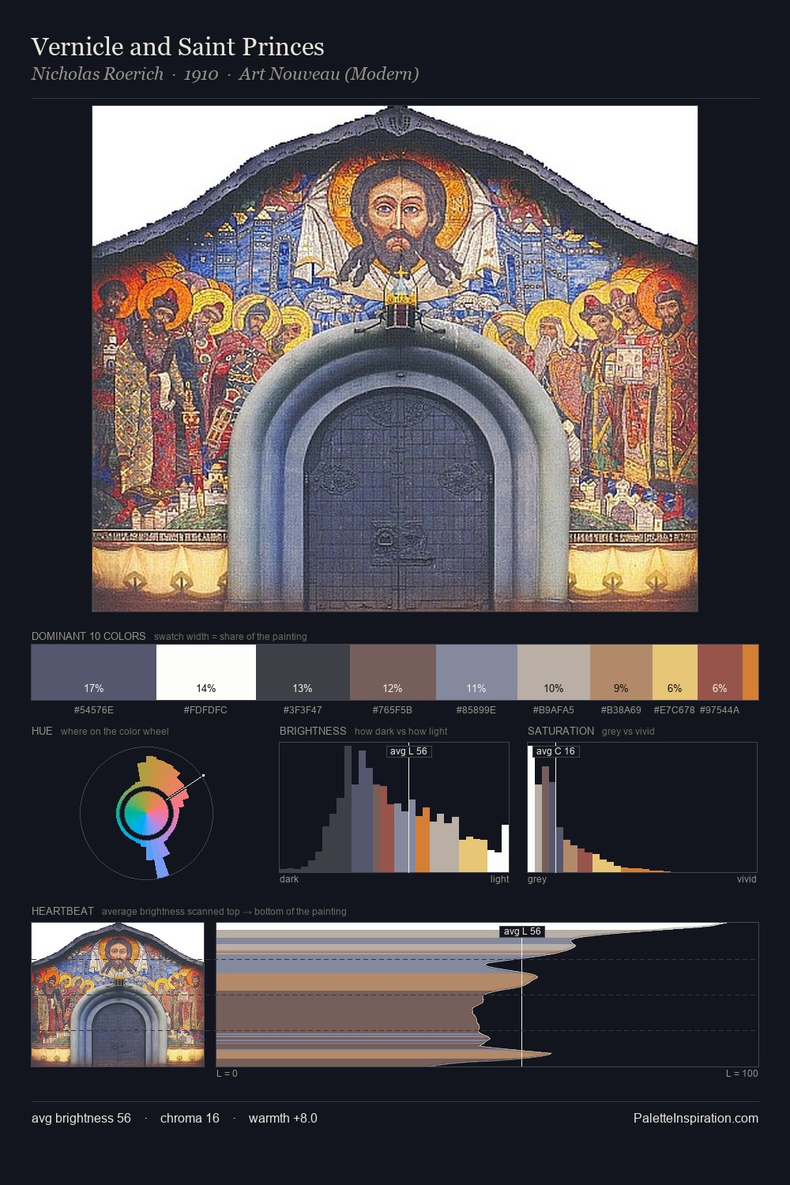Click the 'SATURATION' section heading

coord(561,731)
